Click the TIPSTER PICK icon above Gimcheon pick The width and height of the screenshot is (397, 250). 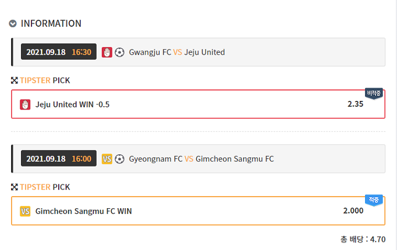15,187
